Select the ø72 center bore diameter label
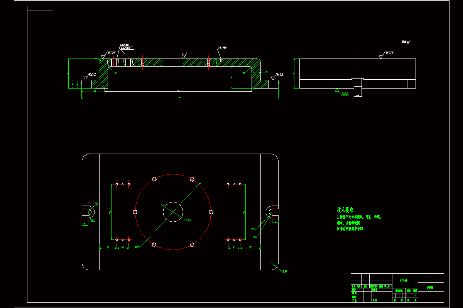The image size is (463, 308). point(190,220)
